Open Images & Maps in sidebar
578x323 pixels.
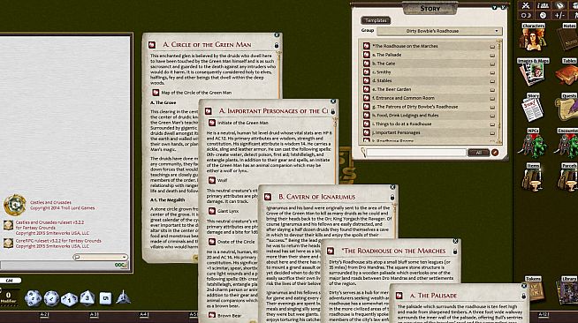click(x=533, y=72)
